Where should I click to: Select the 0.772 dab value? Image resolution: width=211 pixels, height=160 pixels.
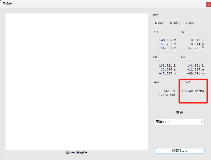pyautogui.click(x=167, y=95)
